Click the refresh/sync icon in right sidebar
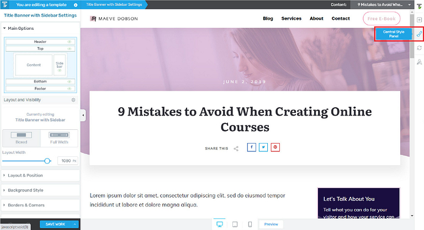The height and width of the screenshot is (230, 424). (419, 48)
